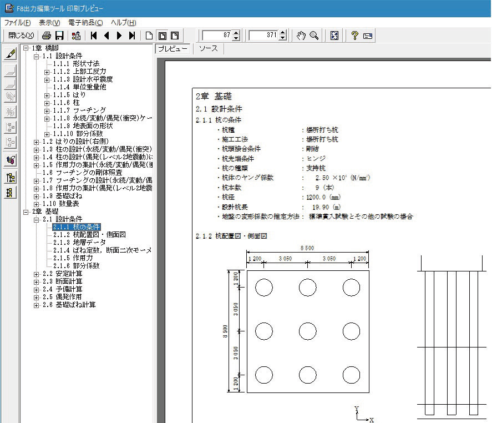
Task: Go to the next page
Action: [x=119, y=36]
